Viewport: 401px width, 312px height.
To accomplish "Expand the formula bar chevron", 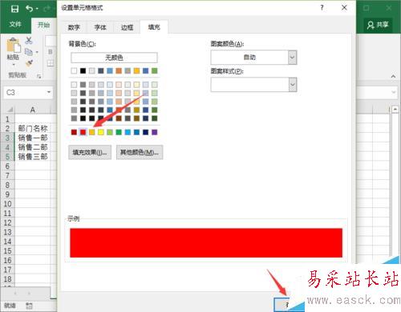I will click(x=393, y=92).
